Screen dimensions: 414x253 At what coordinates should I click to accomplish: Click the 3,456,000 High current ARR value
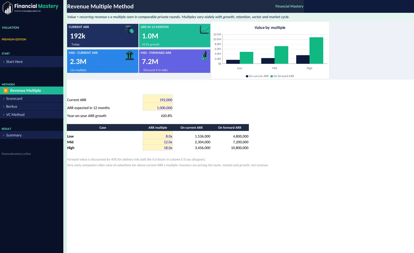coord(203,148)
